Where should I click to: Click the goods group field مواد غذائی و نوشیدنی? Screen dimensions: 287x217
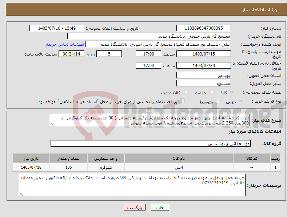pyautogui.click(x=151, y=143)
